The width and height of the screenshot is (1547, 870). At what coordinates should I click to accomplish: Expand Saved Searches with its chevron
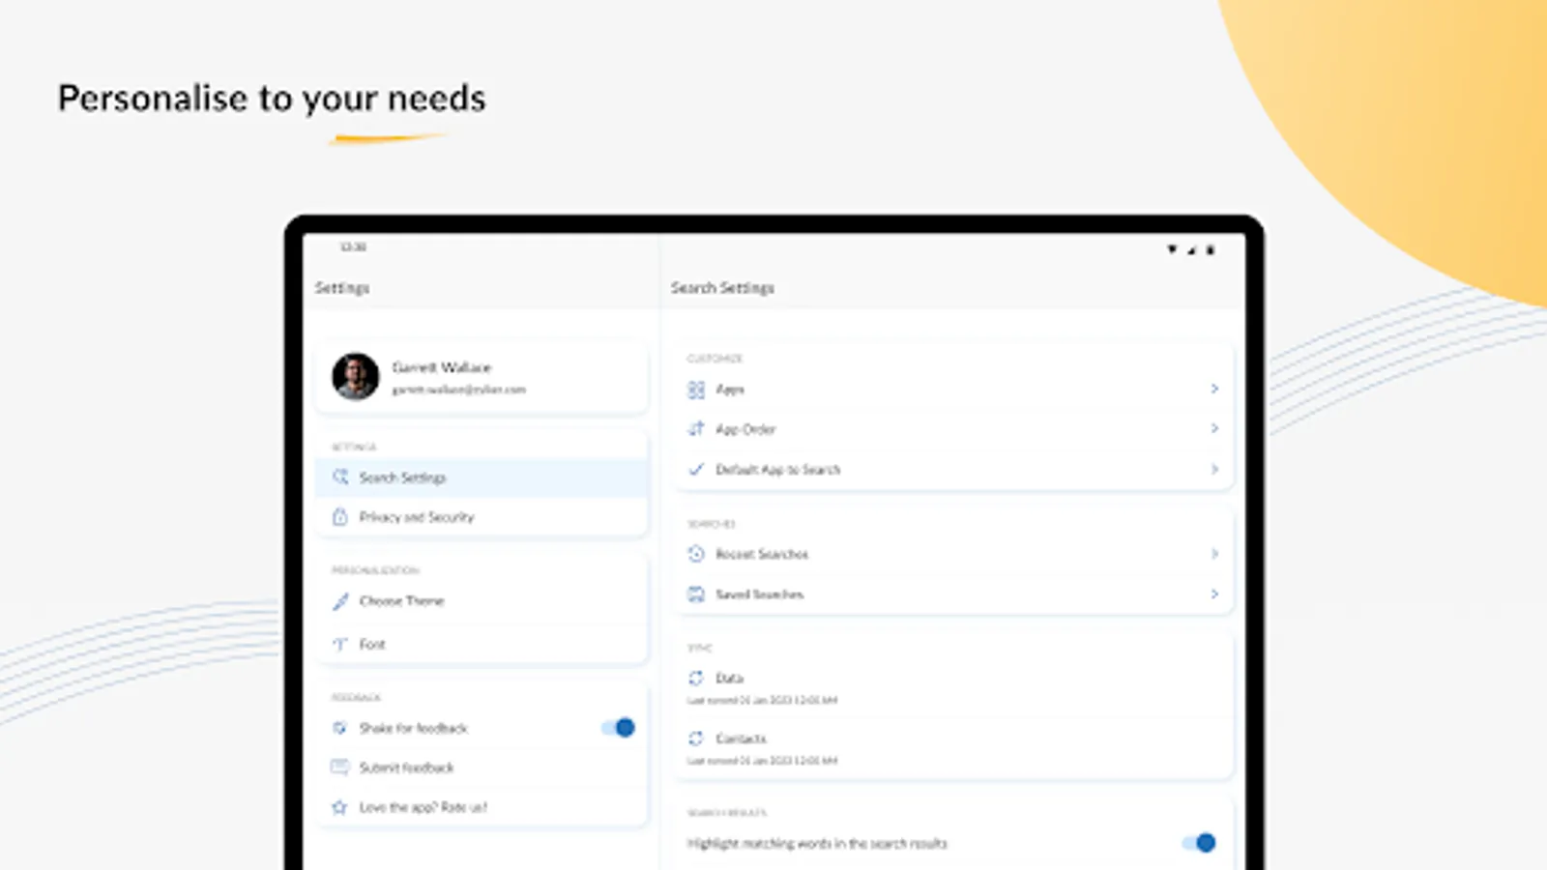point(1214,594)
